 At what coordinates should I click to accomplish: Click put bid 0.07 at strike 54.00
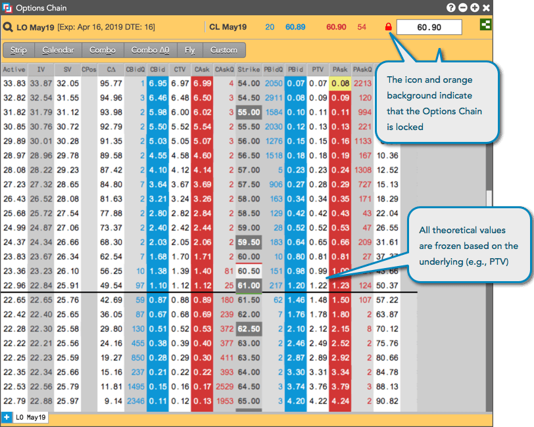296,83
